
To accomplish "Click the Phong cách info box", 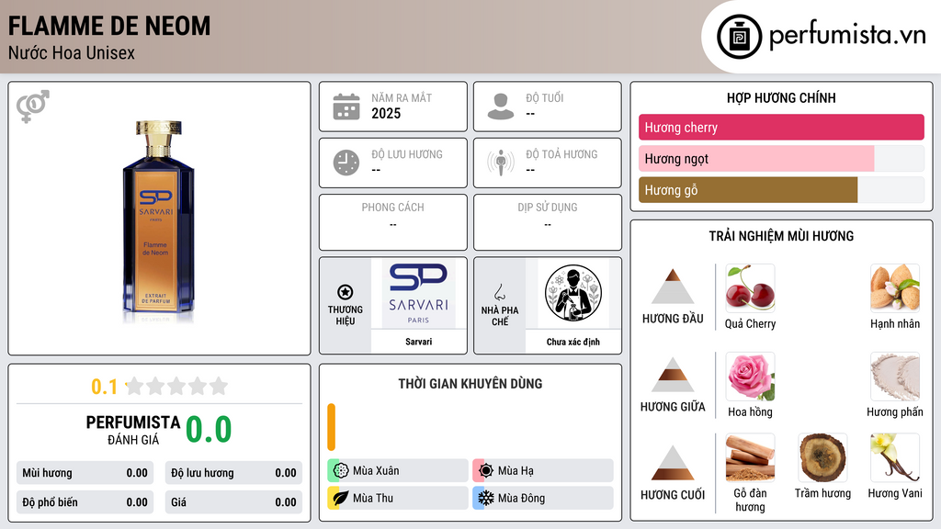I will point(393,222).
